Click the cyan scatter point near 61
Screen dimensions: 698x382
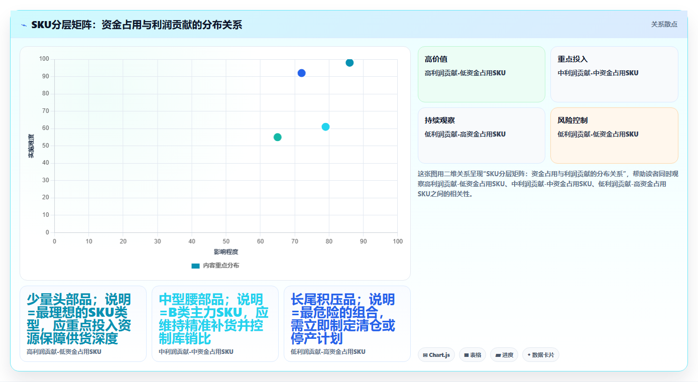[325, 126]
